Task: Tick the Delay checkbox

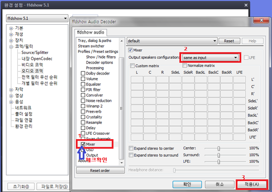Action: 83,128
